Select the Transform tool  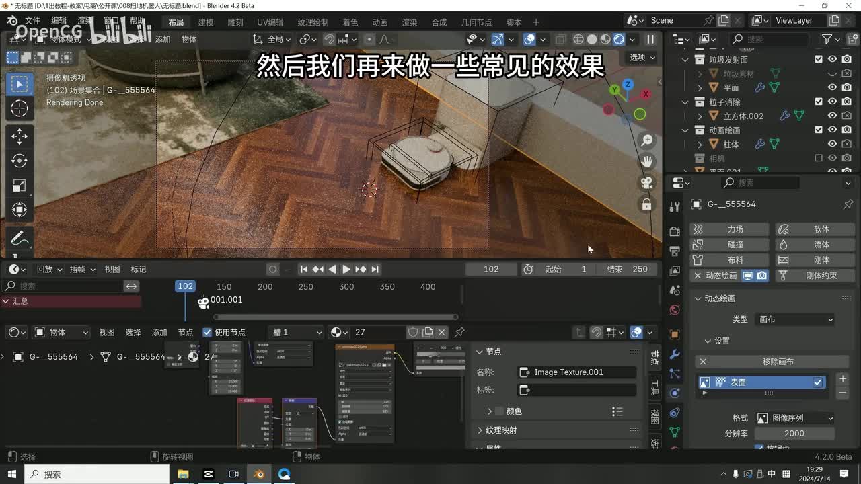pos(20,210)
